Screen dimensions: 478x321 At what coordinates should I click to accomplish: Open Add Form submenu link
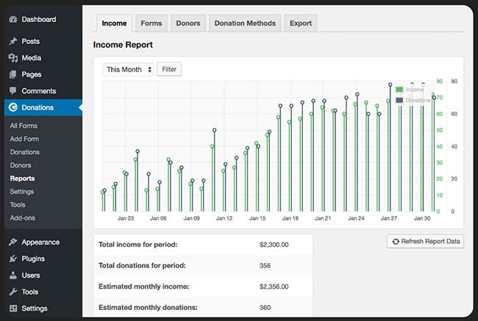(x=24, y=139)
